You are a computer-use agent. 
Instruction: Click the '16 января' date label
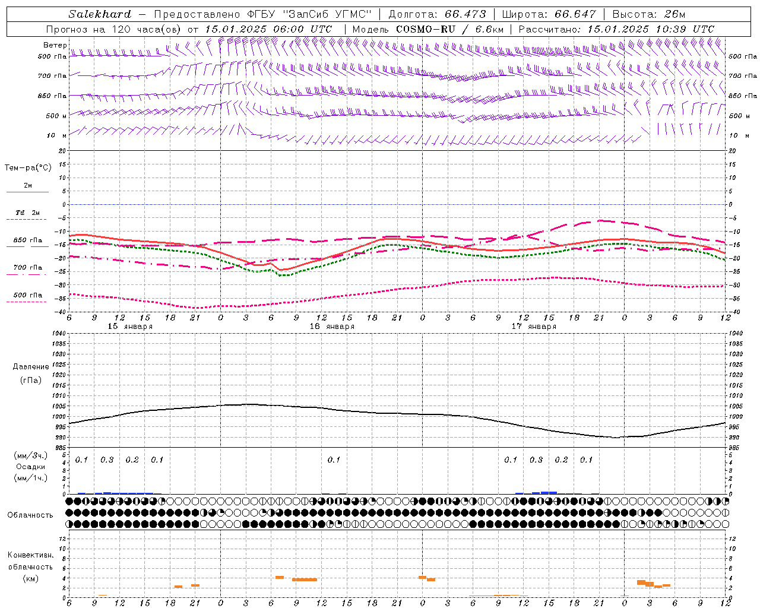click(332, 327)
